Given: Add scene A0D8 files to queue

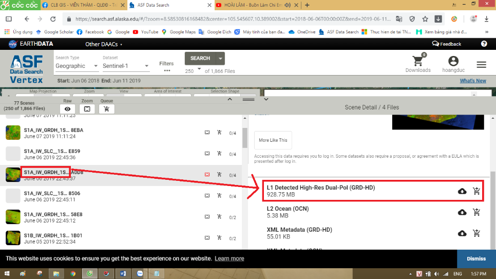Looking at the screenshot, I should pos(219,175).
